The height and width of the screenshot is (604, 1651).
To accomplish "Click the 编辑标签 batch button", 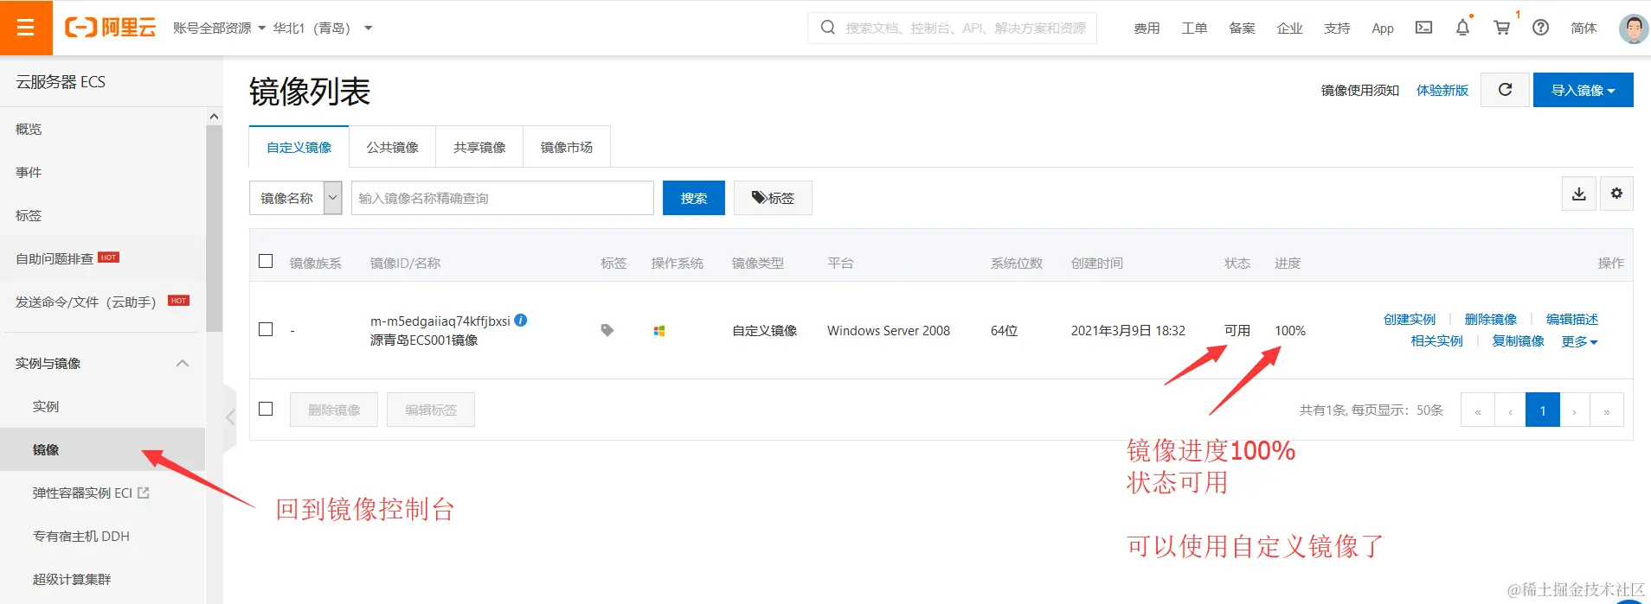I will pos(431,410).
